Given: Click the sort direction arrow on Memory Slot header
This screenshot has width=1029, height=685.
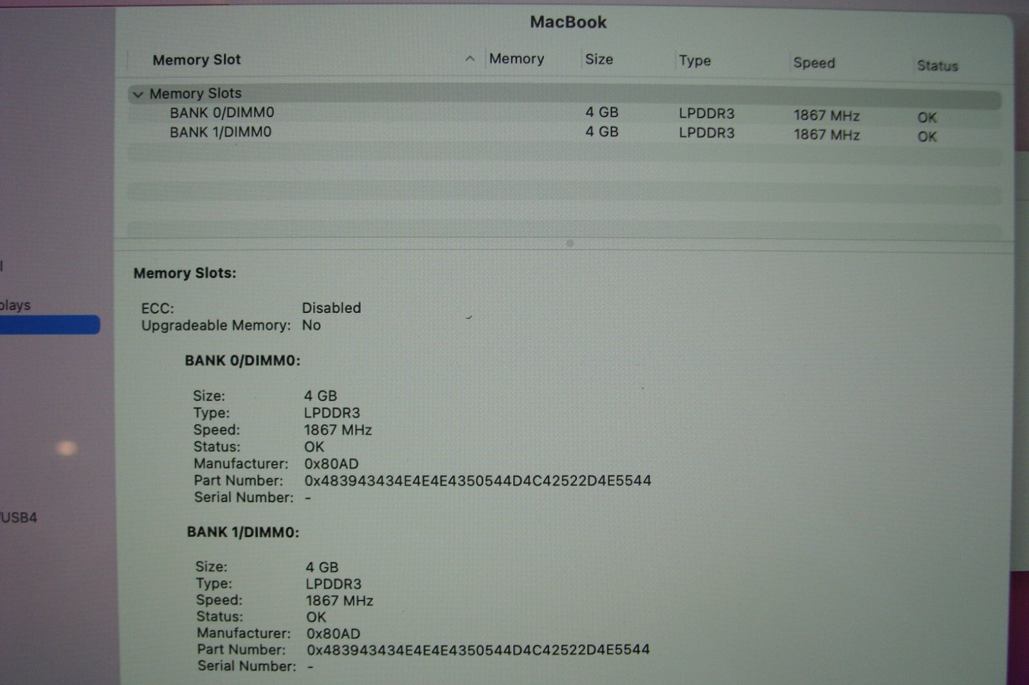Looking at the screenshot, I should tap(470, 58).
